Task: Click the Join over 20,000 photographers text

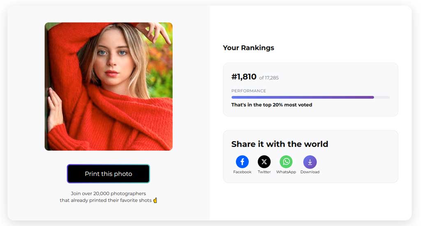Action: pyautogui.click(x=109, y=193)
